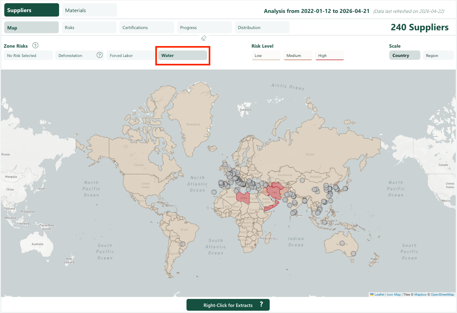Click the 240 Suppliers count
The image size is (457, 313).
coord(419,27)
